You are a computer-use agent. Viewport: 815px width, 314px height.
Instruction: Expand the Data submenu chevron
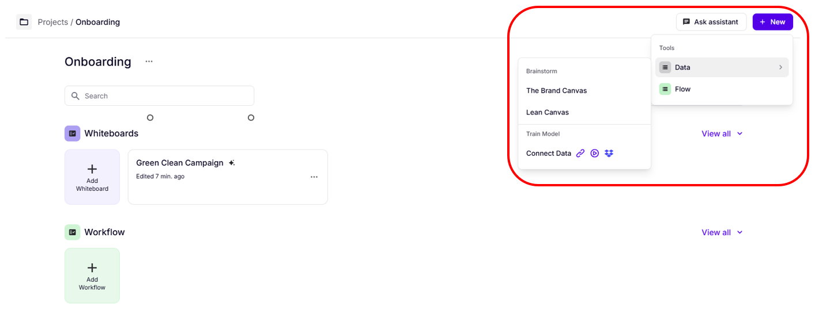tap(780, 67)
